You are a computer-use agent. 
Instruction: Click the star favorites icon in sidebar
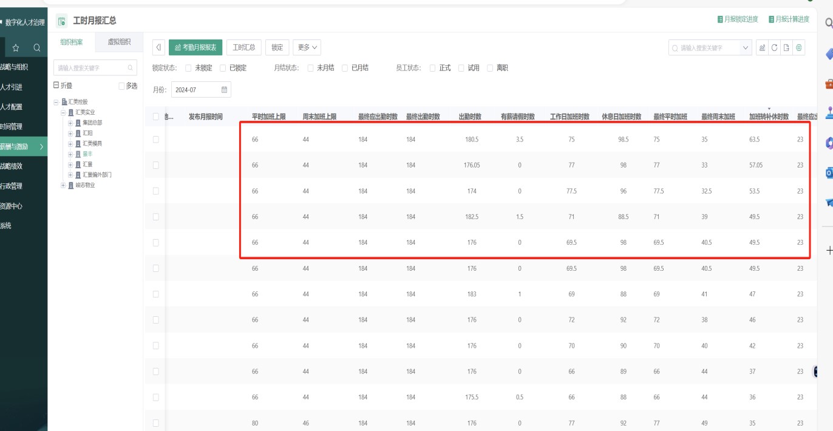point(16,47)
